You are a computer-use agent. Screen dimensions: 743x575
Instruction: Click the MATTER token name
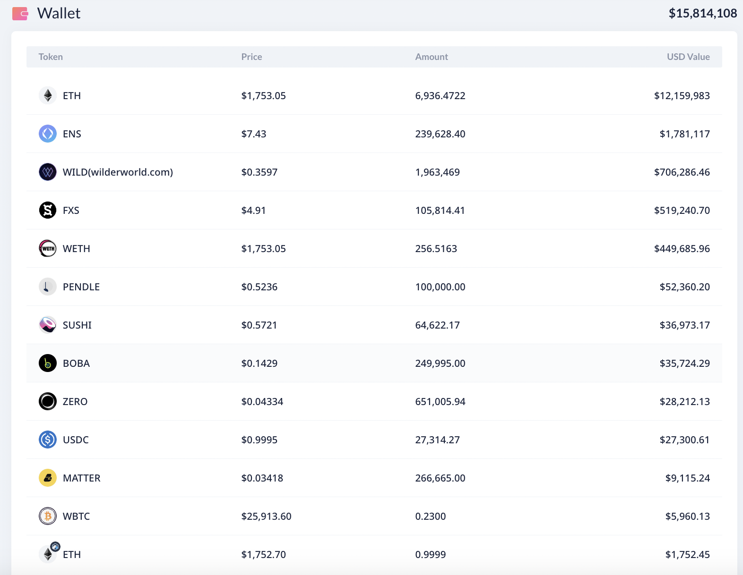[82, 478]
